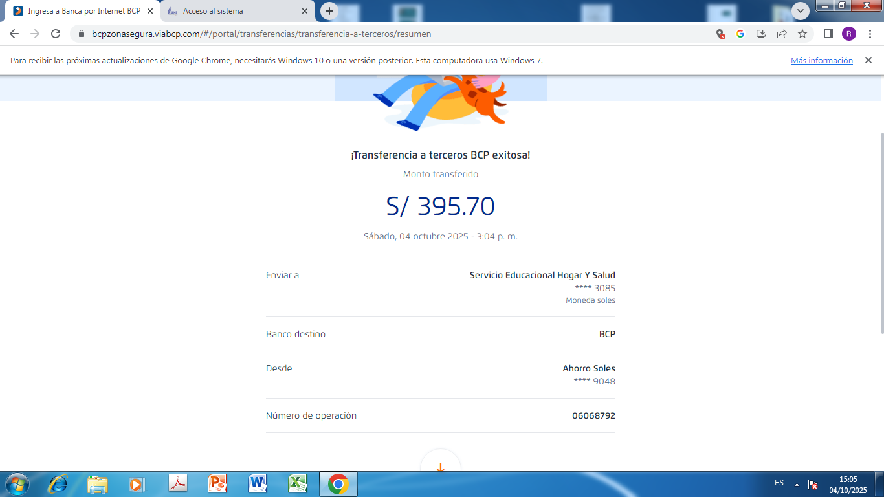This screenshot has width=884, height=497.
Task: Reload the BCP transfer summary page
Action: [x=56, y=34]
